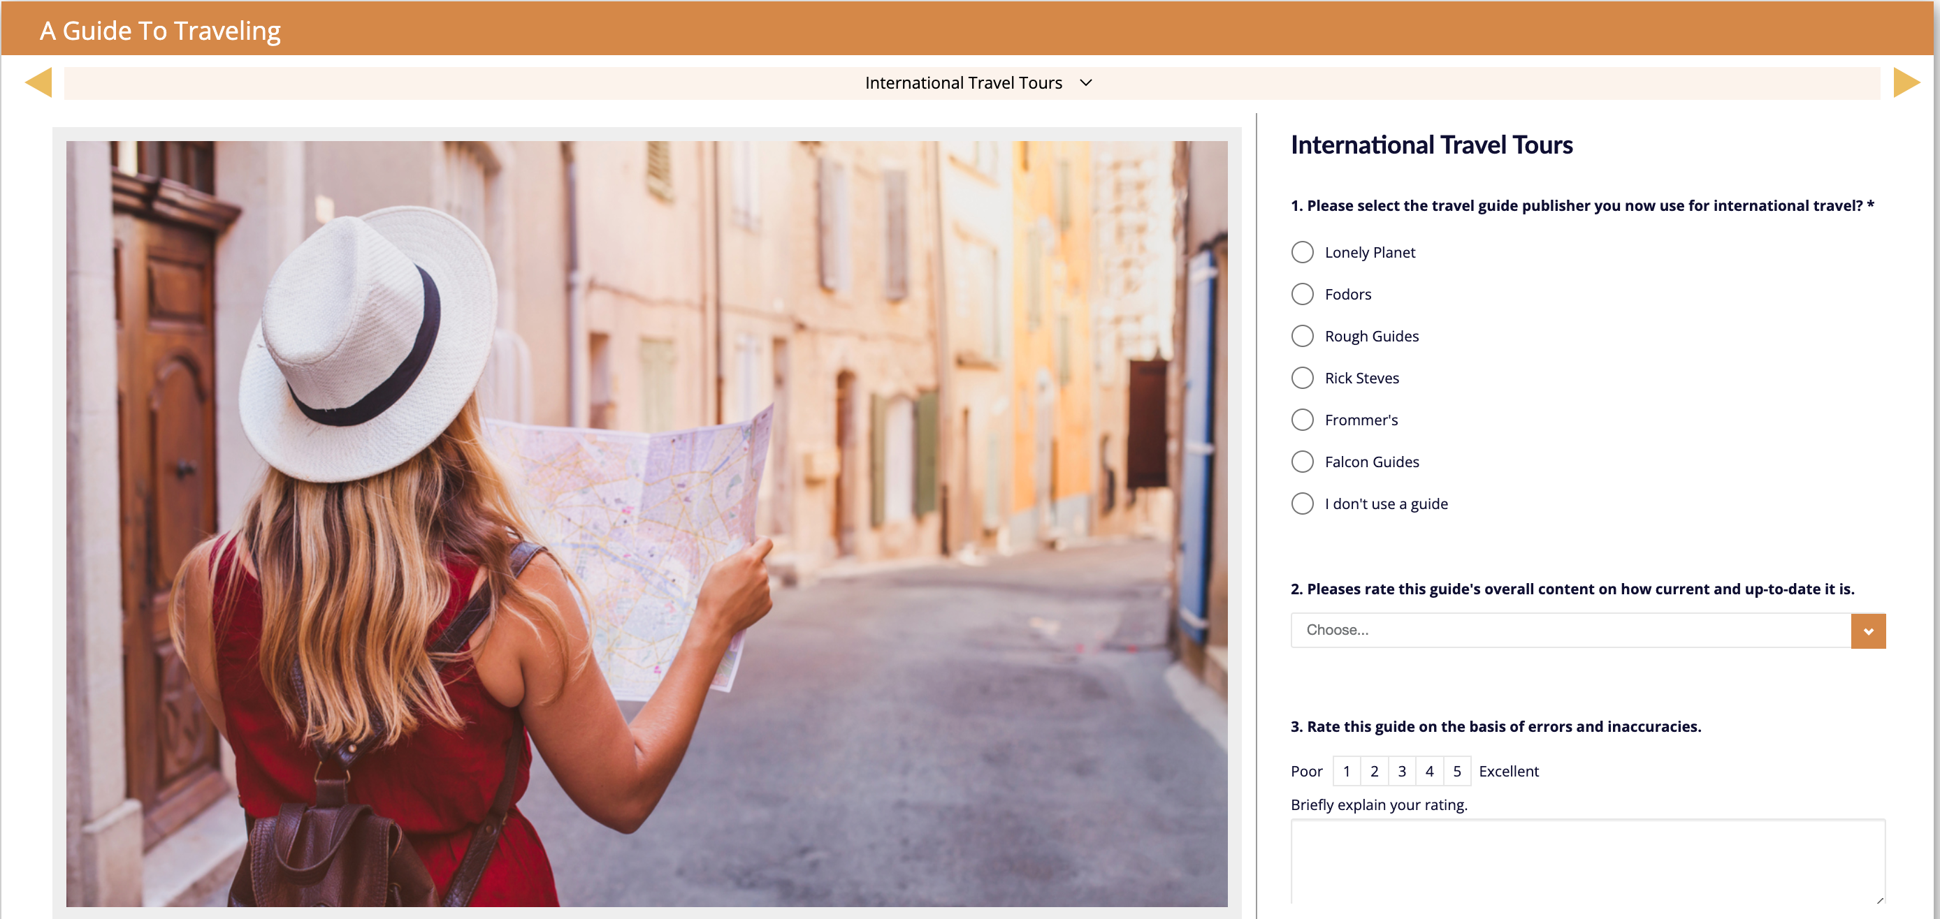1940x919 pixels.
Task: Rate errors and inaccuracies as 1
Action: pos(1347,771)
